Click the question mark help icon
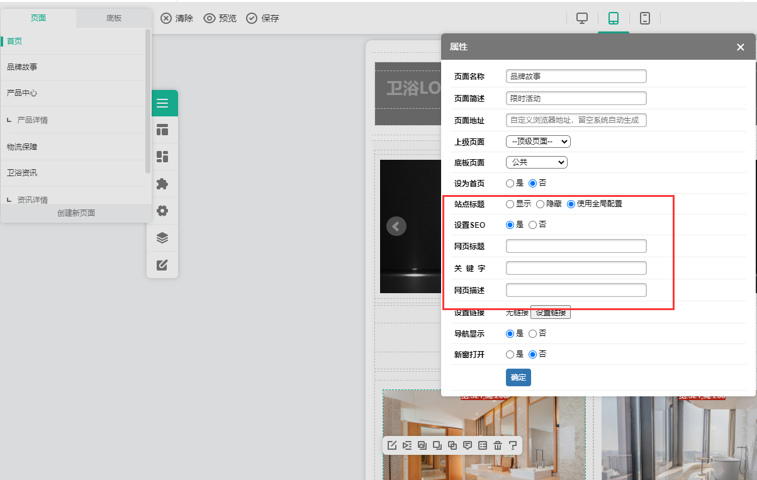Image resolution: width=757 pixels, height=480 pixels. [513, 445]
